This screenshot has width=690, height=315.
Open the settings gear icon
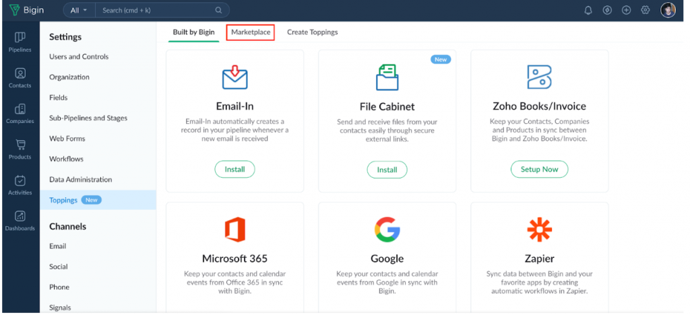pos(645,10)
